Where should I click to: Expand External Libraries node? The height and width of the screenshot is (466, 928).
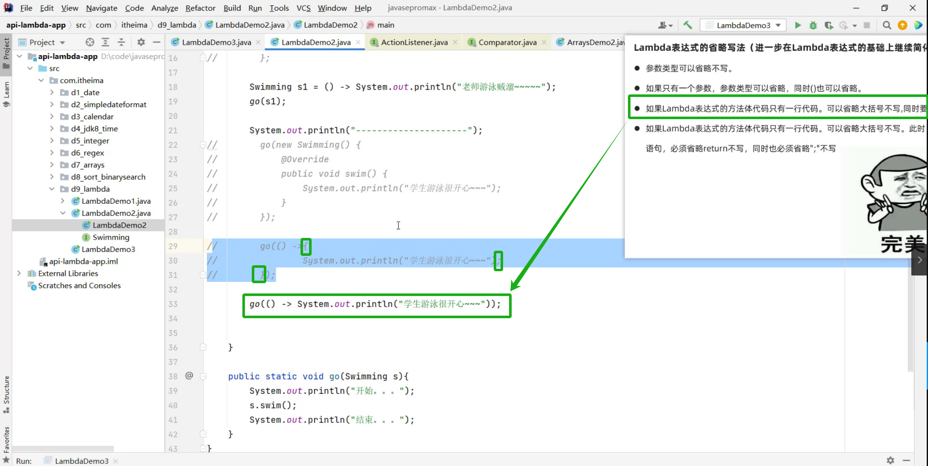[19, 273]
